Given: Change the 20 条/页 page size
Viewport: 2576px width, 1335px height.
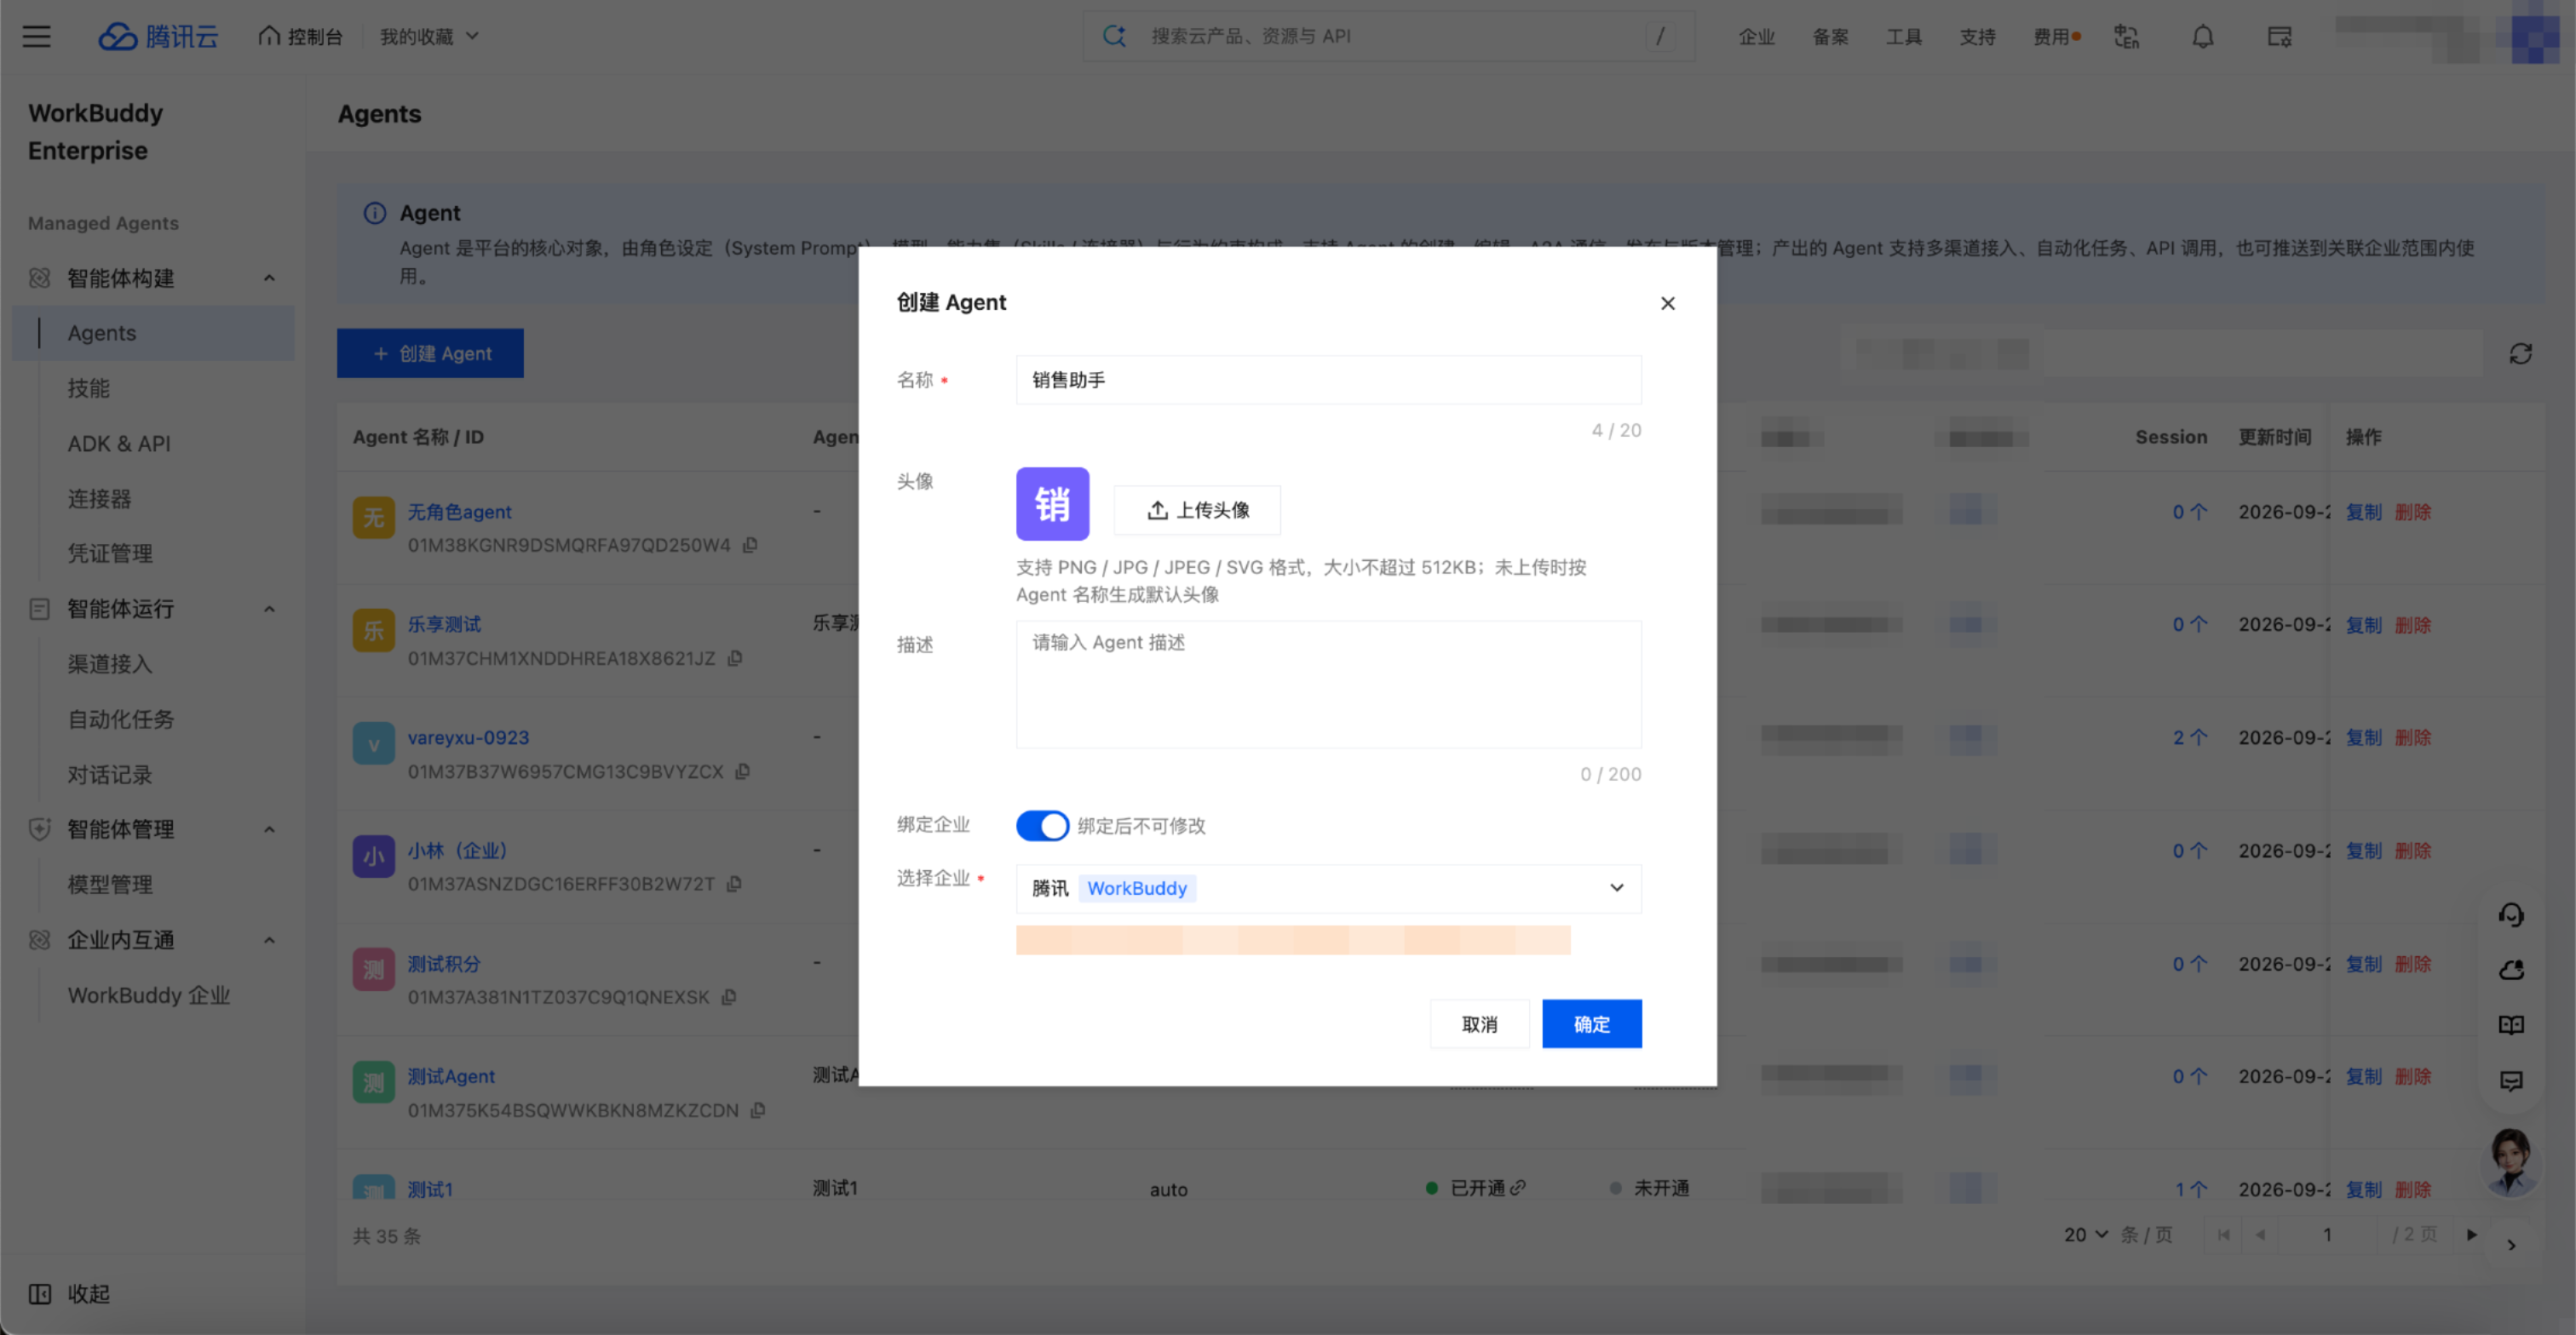Looking at the screenshot, I should pos(2086,1235).
